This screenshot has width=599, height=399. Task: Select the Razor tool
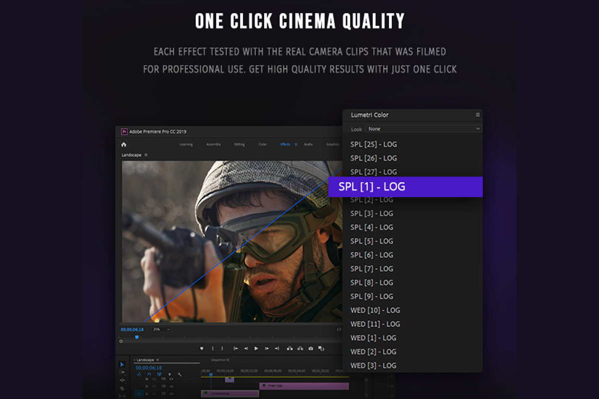[122, 389]
